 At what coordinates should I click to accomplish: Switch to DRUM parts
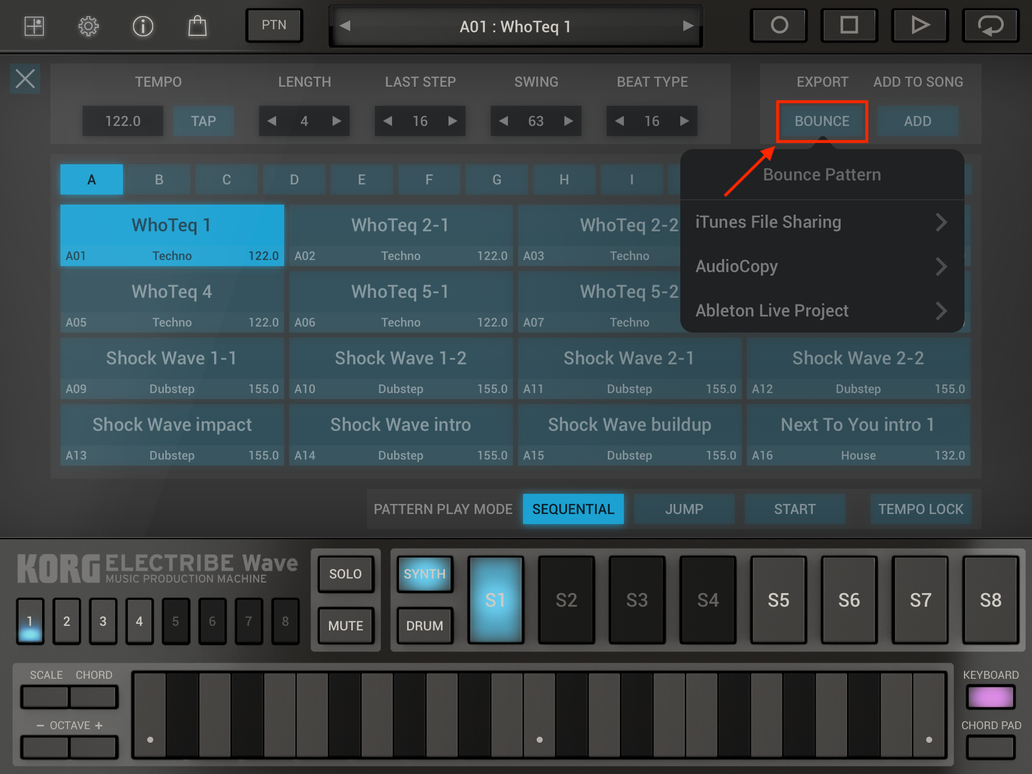pos(425,626)
